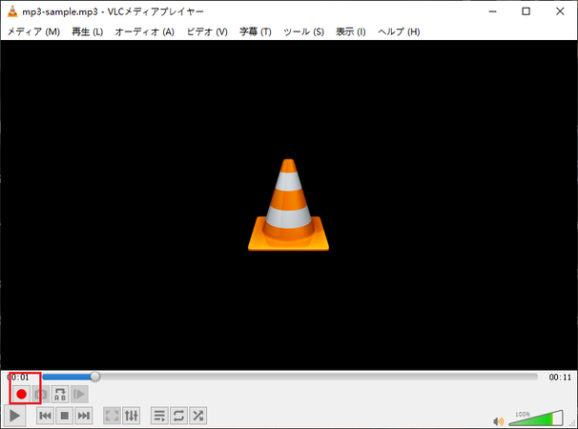Close the VLC media player window

click(560, 11)
